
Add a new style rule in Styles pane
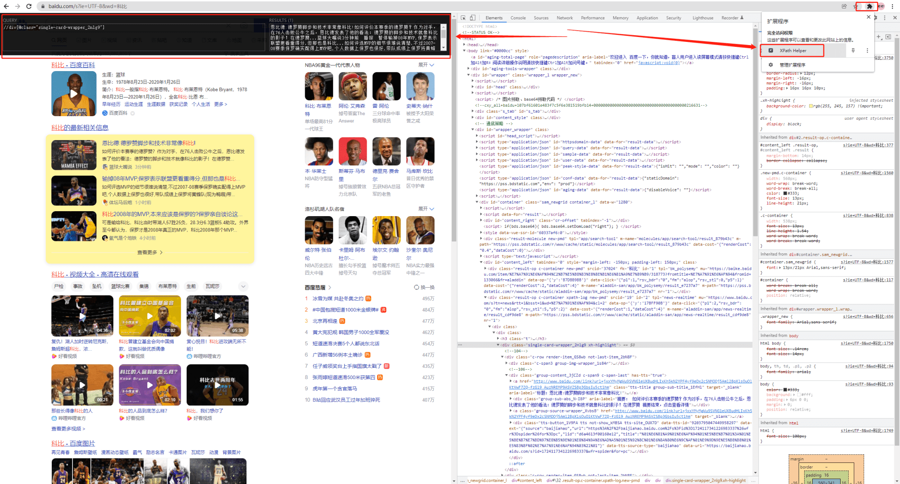(x=879, y=37)
